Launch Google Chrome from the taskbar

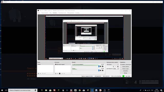click(x=80, y=90)
